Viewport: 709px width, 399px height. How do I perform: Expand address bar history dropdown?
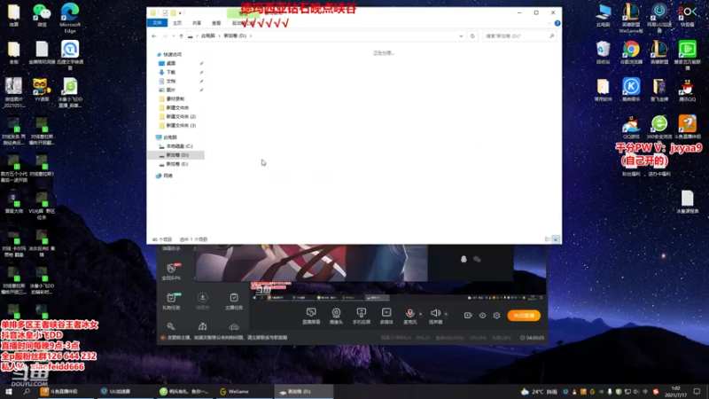[x=461, y=35]
